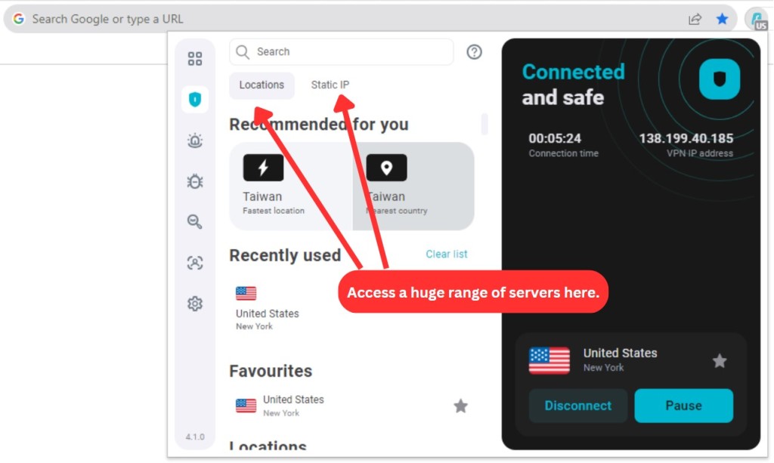
Task: Switch to the Locations tab
Action: pyautogui.click(x=262, y=85)
